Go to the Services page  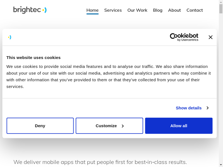point(113,10)
